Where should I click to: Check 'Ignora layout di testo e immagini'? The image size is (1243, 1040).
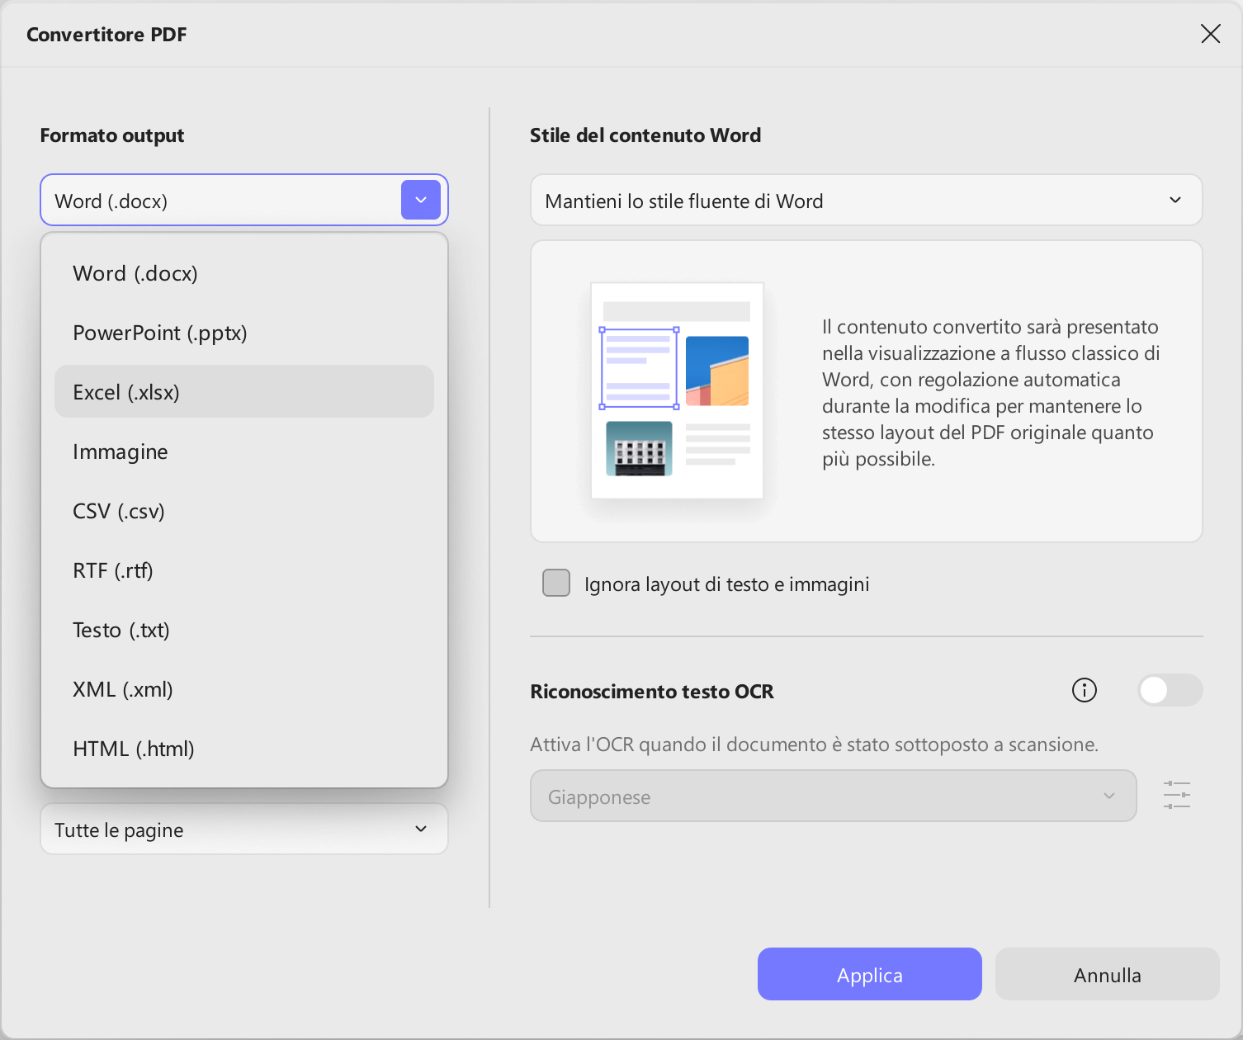tap(556, 583)
